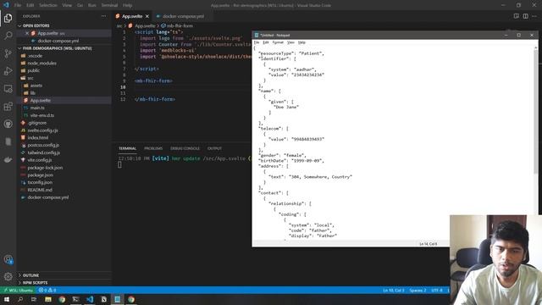Switch to the Output panel tab

(x=214, y=148)
